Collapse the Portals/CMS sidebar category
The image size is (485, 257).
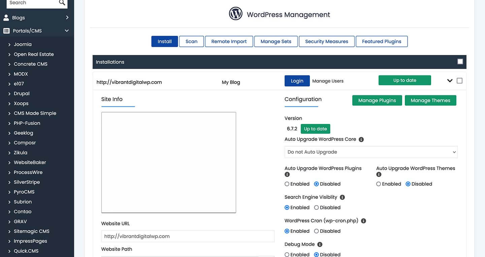pyautogui.click(x=67, y=31)
